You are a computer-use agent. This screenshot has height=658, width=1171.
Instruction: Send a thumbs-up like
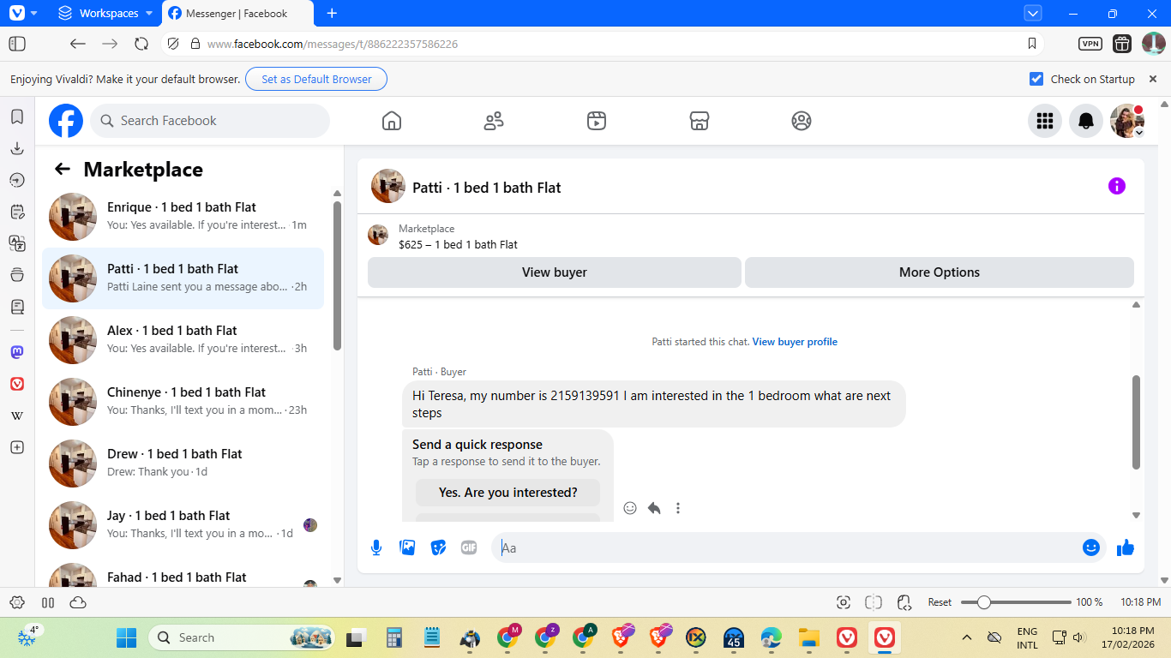tap(1126, 547)
